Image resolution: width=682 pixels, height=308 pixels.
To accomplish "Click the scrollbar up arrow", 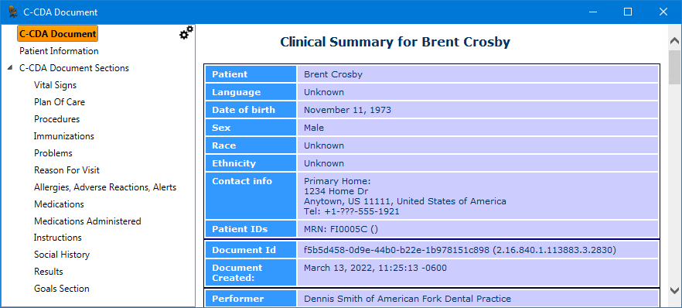I will pos(674,41).
